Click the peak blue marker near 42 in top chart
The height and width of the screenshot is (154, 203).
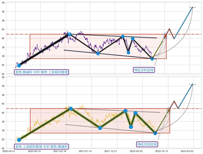69,34
